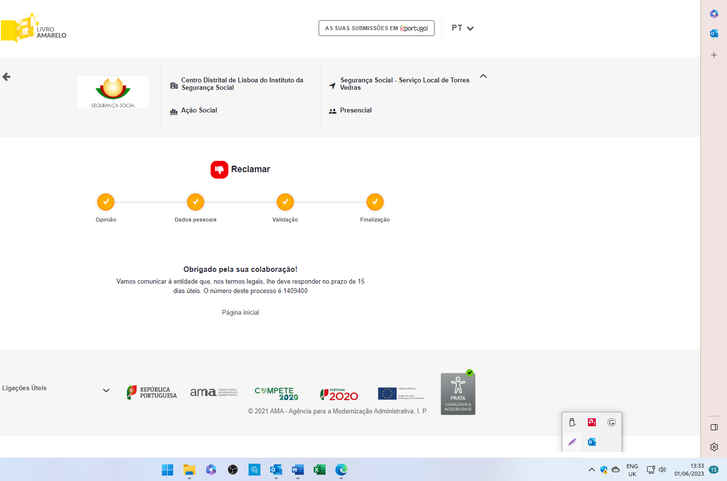This screenshot has height=481, width=727.
Task: Open the AMA agency logo link
Action: (214, 392)
